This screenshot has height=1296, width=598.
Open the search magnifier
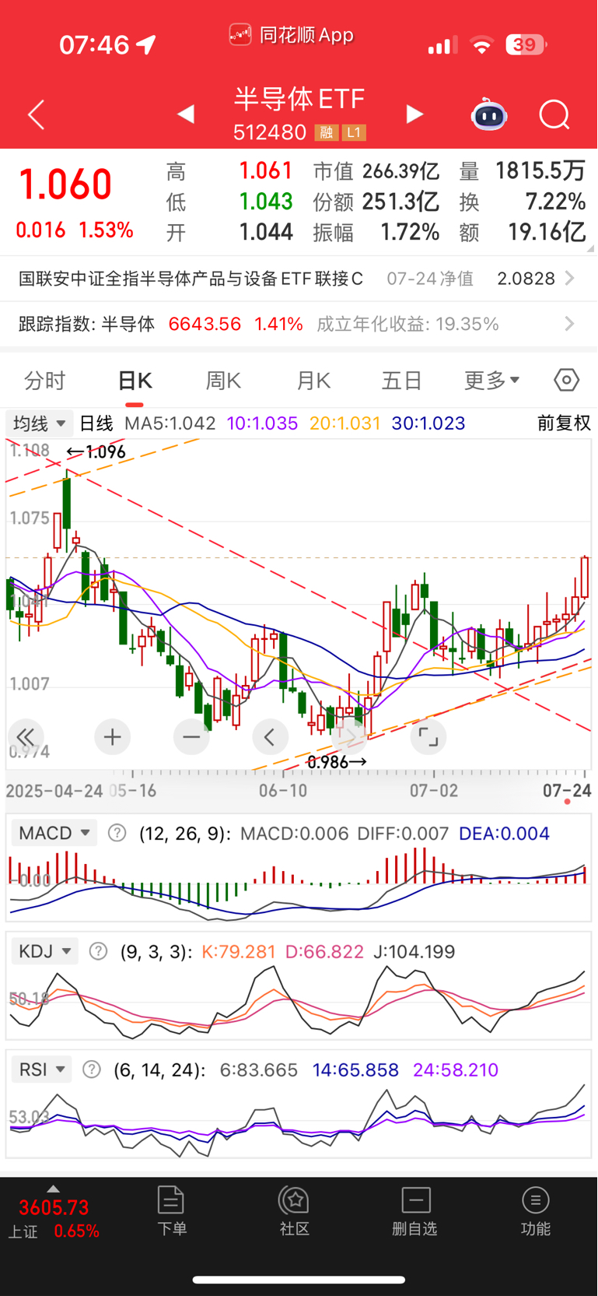tap(554, 115)
